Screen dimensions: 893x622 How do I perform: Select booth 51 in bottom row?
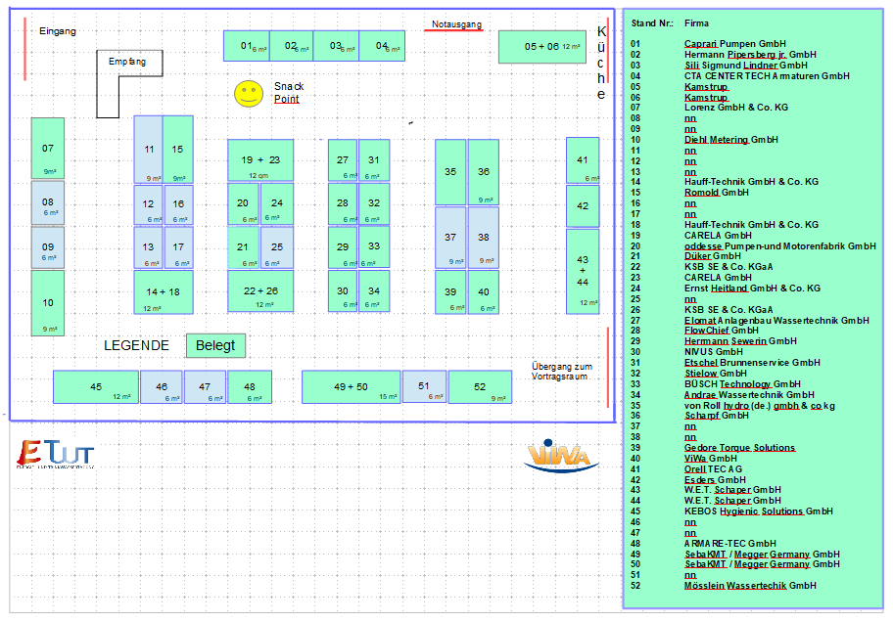pos(424,386)
